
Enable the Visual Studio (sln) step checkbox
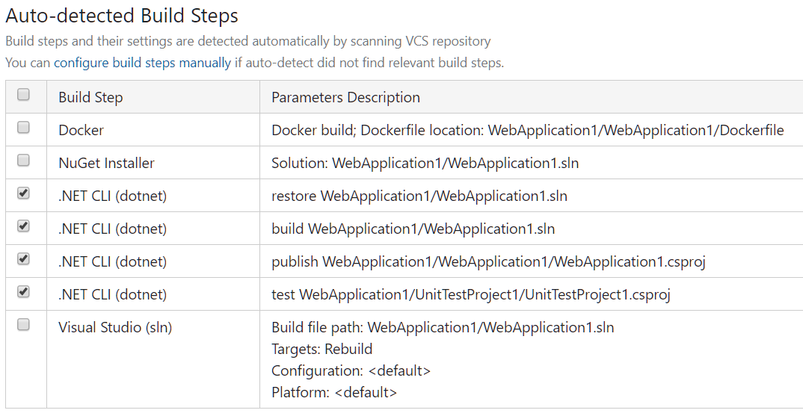[x=23, y=325]
